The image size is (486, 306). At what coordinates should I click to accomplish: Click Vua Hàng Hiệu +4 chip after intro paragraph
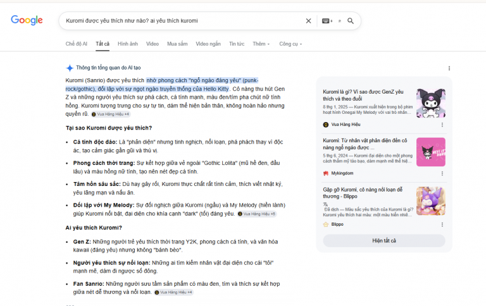pos(111,114)
